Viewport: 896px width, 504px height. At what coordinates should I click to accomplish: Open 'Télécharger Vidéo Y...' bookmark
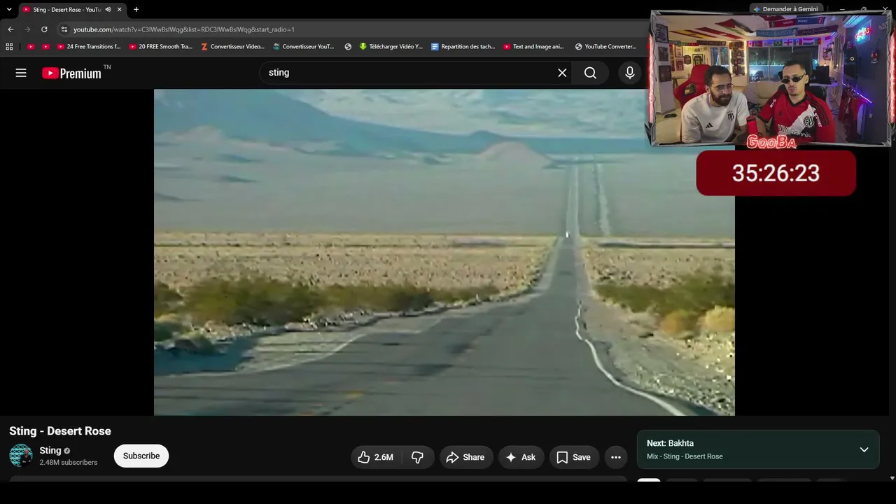point(391,47)
